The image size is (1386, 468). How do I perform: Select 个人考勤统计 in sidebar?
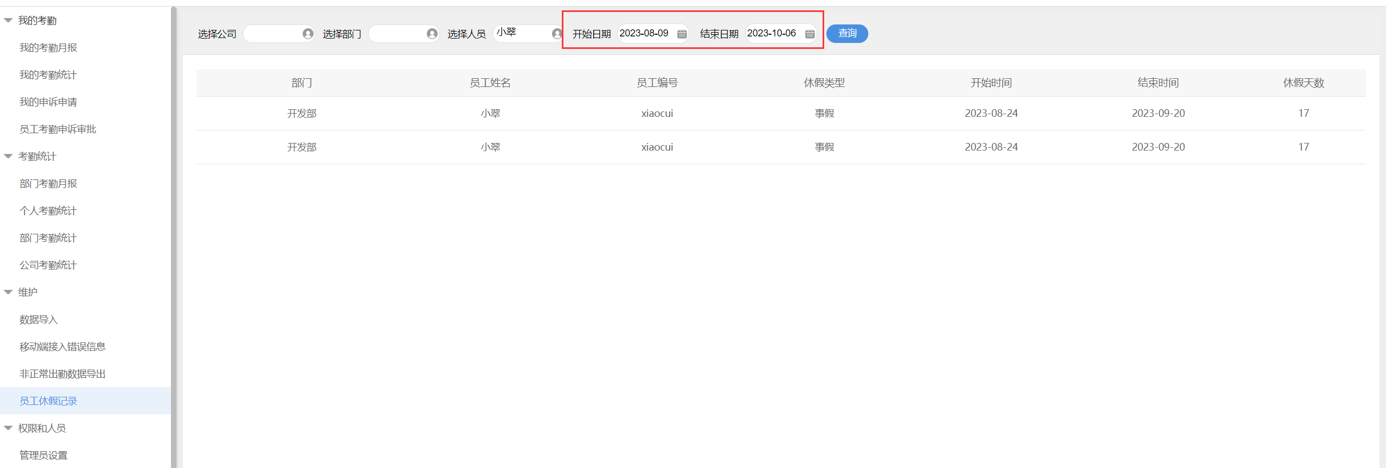click(48, 211)
